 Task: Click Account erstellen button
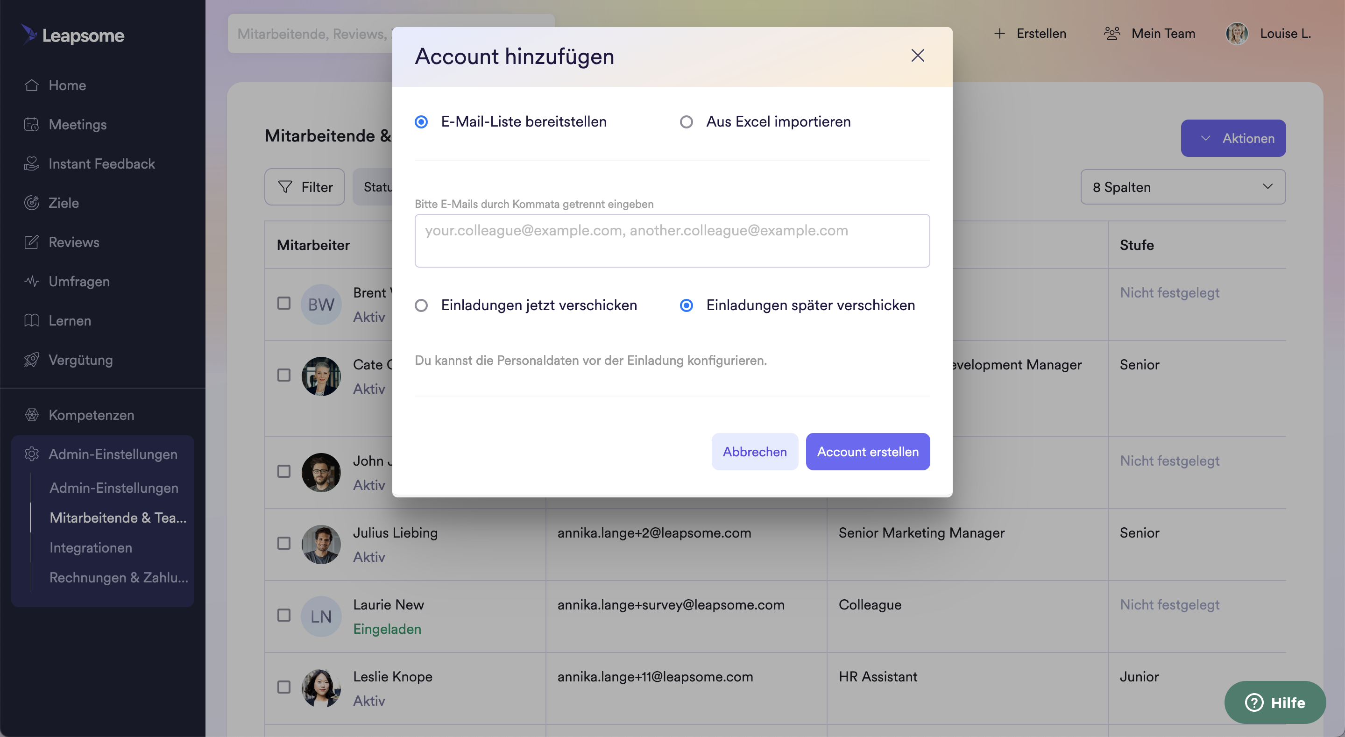867,451
